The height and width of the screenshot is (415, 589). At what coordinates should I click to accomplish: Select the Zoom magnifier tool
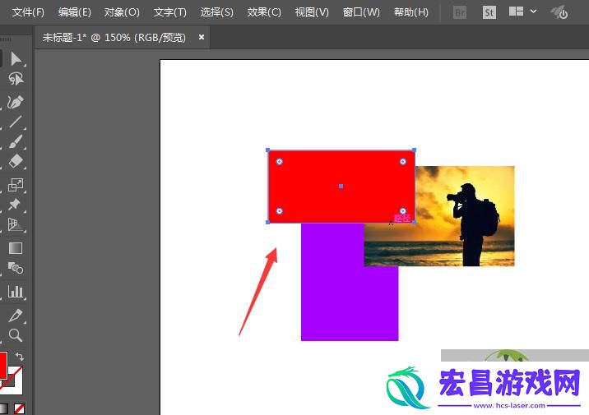pyautogui.click(x=16, y=335)
